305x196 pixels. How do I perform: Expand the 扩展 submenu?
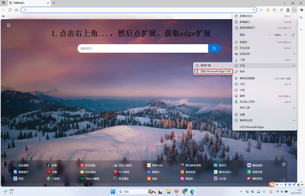(x=265, y=66)
